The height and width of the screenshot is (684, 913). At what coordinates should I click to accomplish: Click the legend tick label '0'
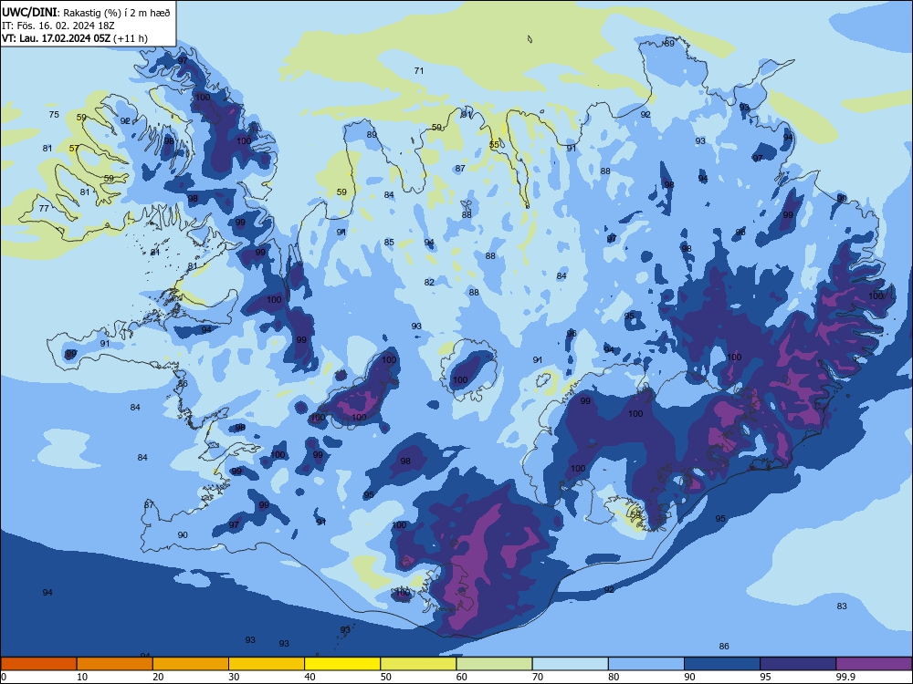[x=4, y=677]
